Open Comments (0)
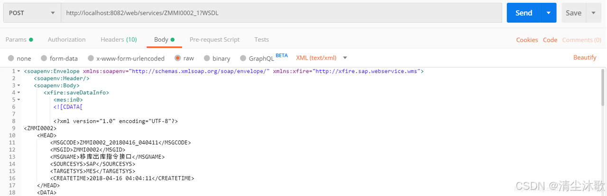The width and height of the screenshot is (607, 196). 581,40
